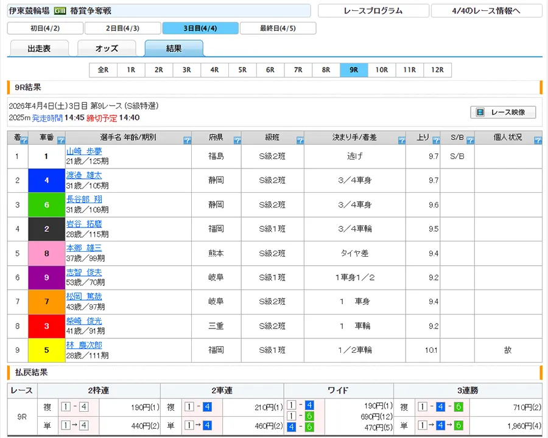This screenshot has height=438, width=548.
Task: Switch to the 出走表 tab
Action: pyautogui.click(x=40, y=49)
